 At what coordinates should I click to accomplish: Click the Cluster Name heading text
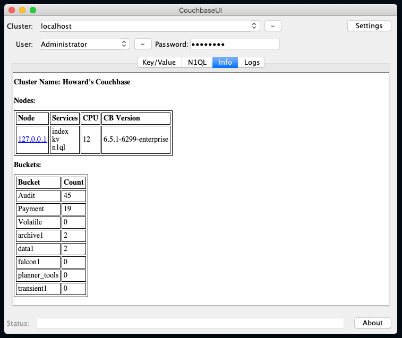pos(72,82)
